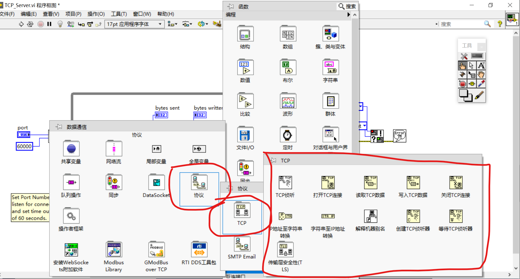Select the Operate Value hand tool
This screenshot has height=279, width=520.
pyautogui.click(x=462, y=66)
